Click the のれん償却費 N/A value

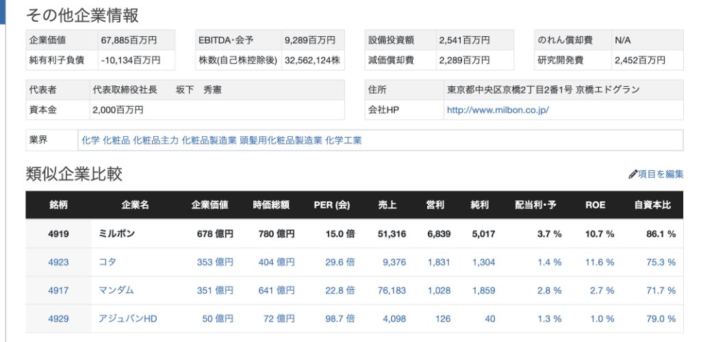pos(623,40)
